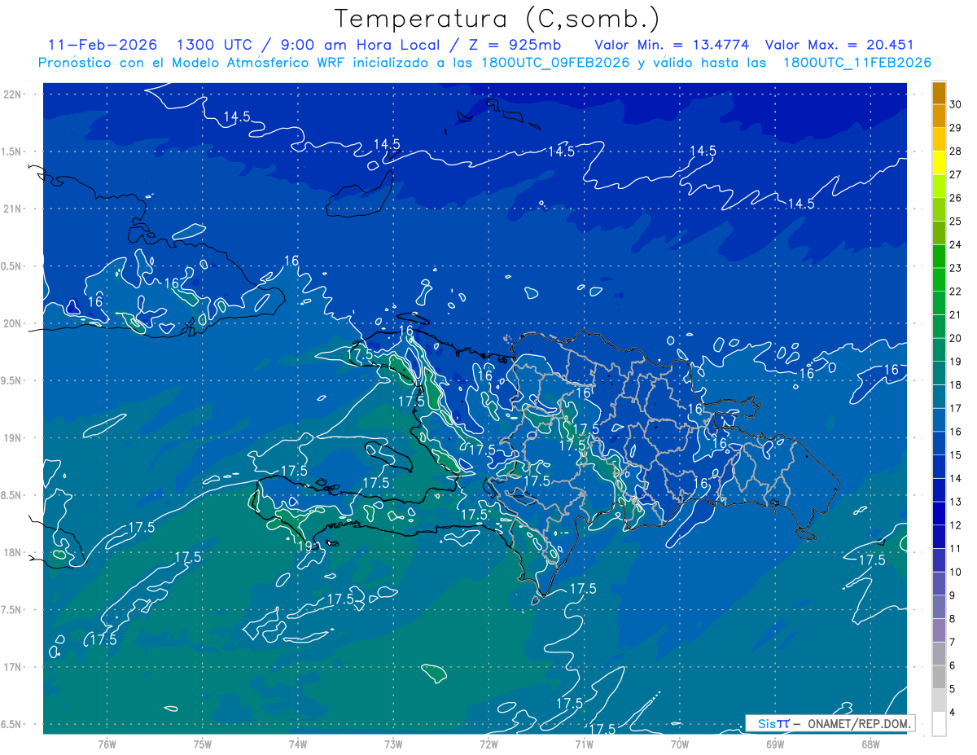Click the '69W' longitude axis label

point(775,745)
